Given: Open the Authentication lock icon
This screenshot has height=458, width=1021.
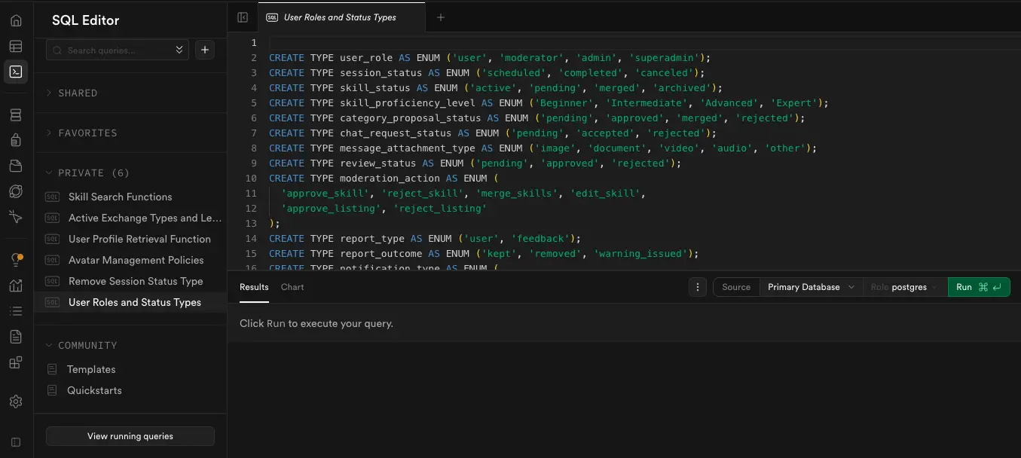Looking at the screenshot, I should [x=16, y=140].
